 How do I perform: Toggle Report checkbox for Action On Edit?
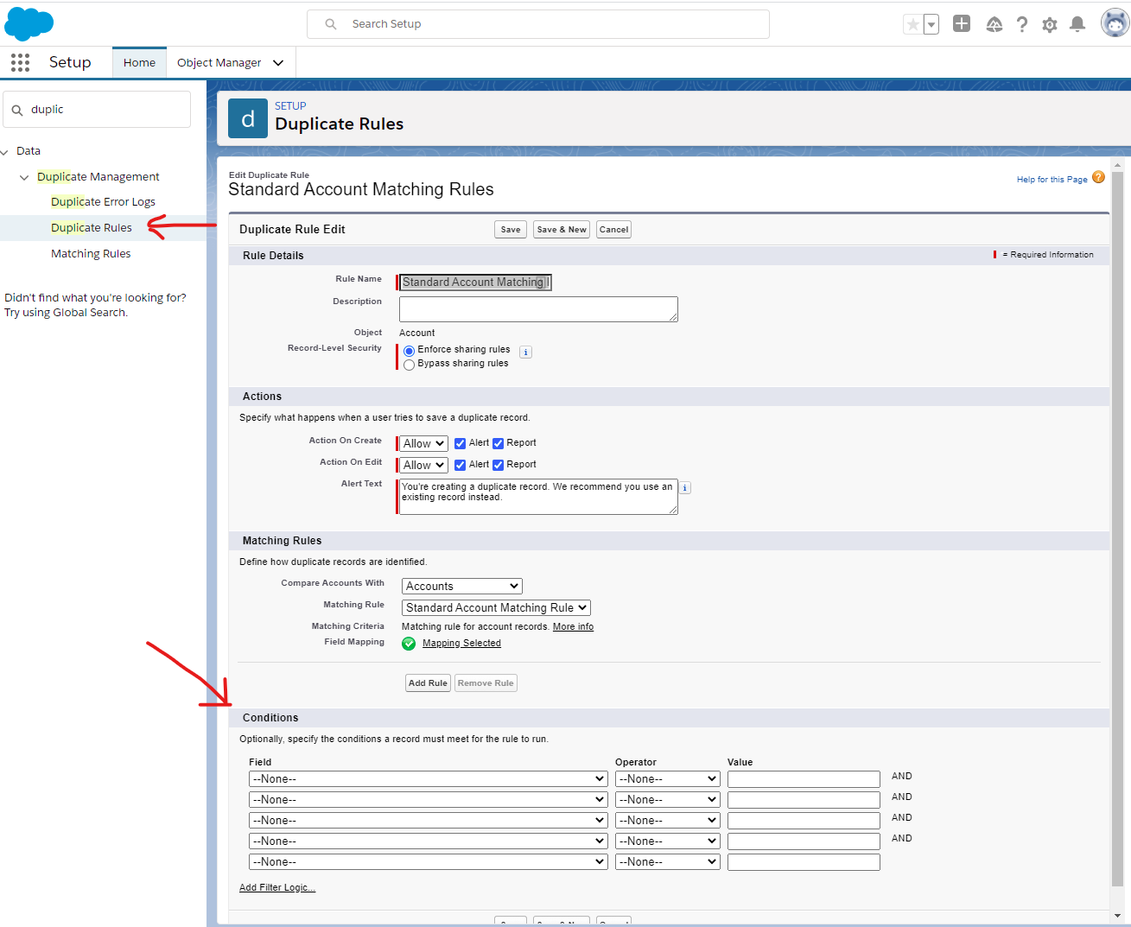point(498,465)
